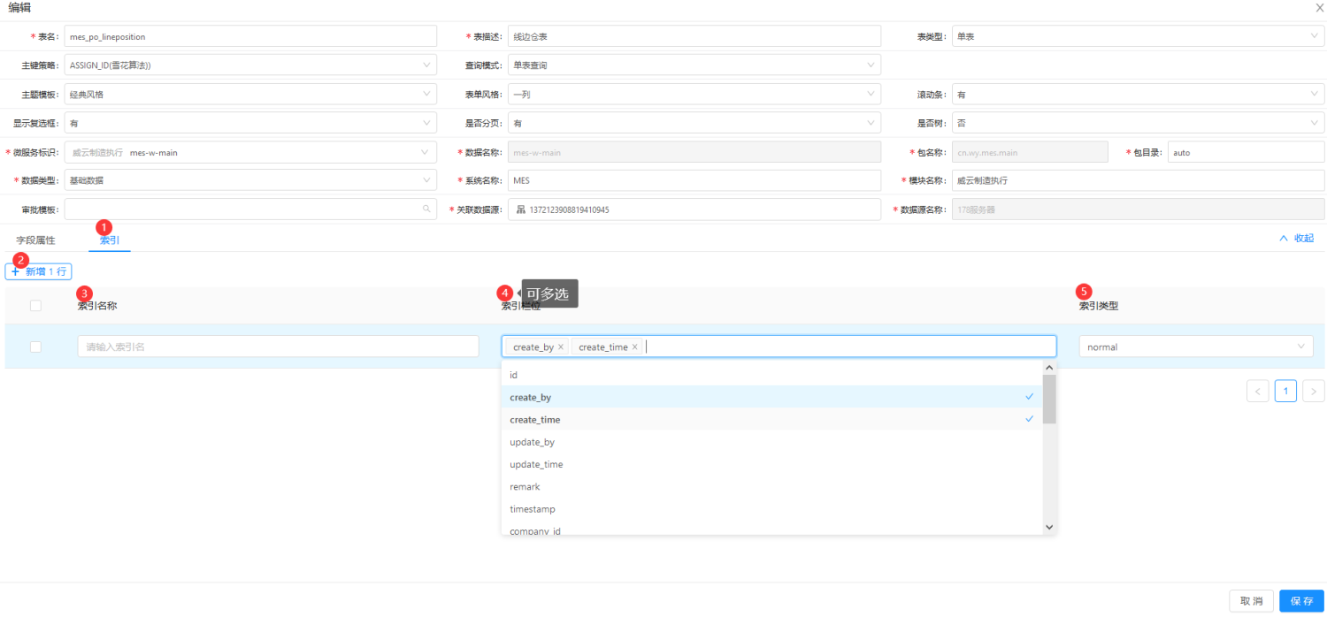Viewport: 1327px width, 617px height.
Task: Click search icon in 审批模板 field
Action: [426, 209]
